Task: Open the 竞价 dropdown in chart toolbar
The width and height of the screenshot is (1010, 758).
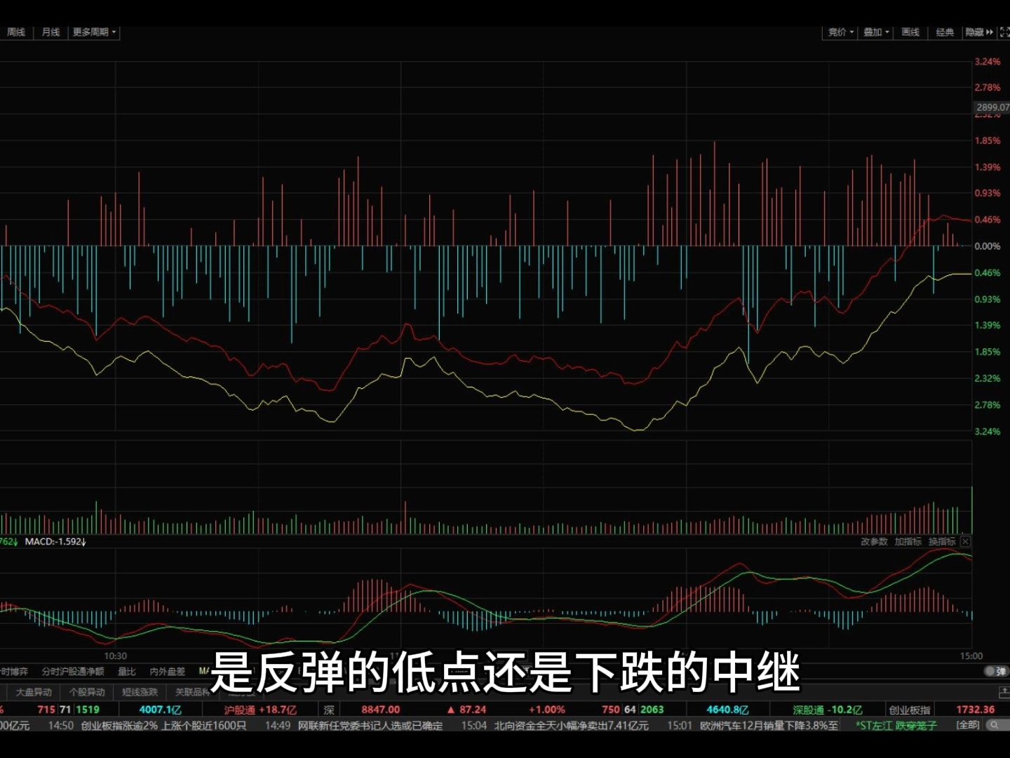Action: pos(840,32)
